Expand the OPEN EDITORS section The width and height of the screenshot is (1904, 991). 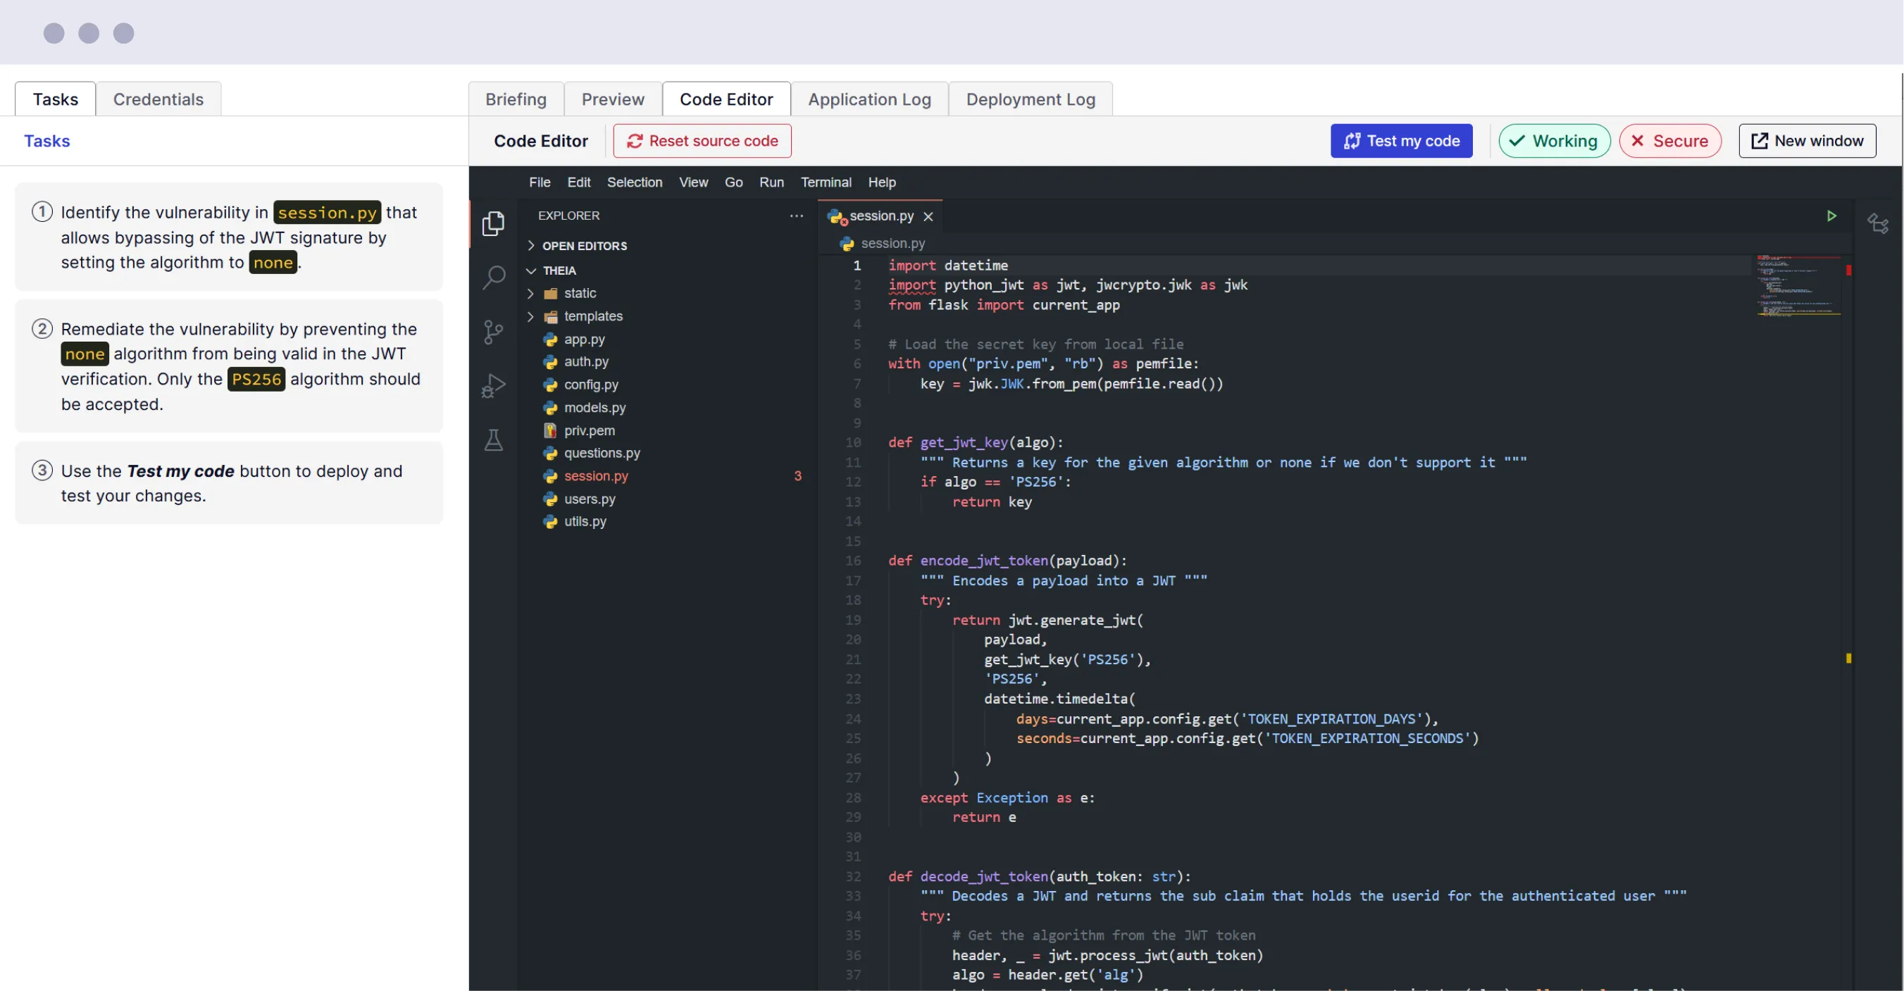[584, 245]
